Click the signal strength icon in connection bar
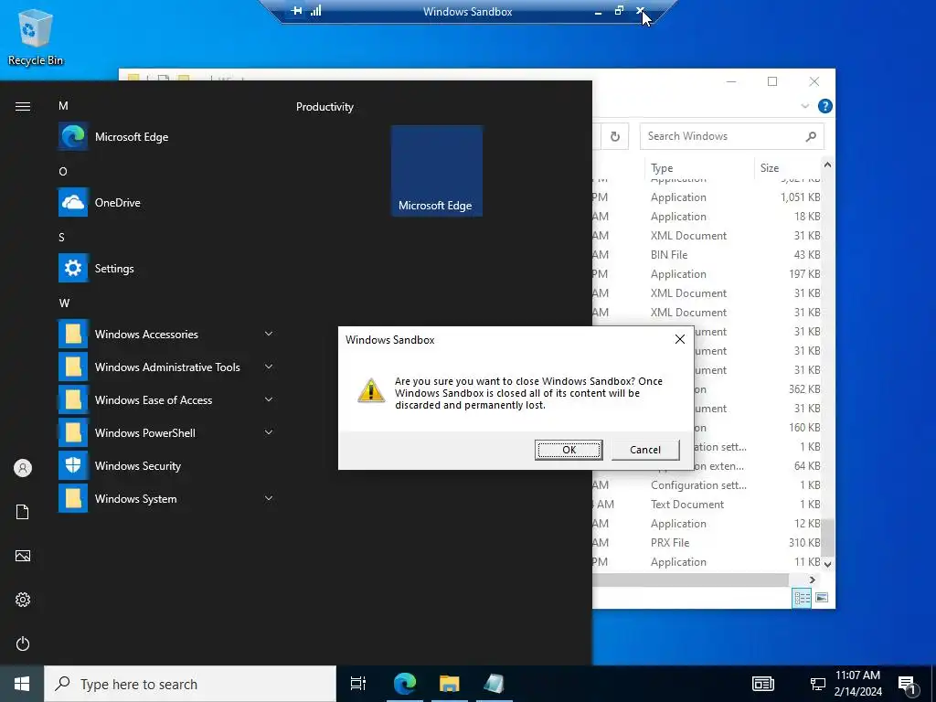This screenshot has height=702, width=936. pyautogui.click(x=315, y=10)
